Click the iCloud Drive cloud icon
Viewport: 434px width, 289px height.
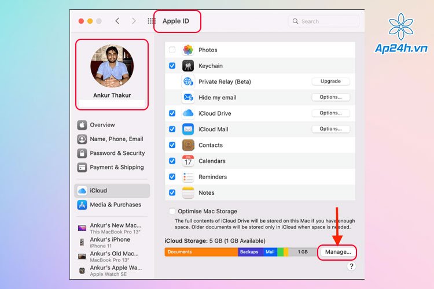pyautogui.click(x=188, y=113)
